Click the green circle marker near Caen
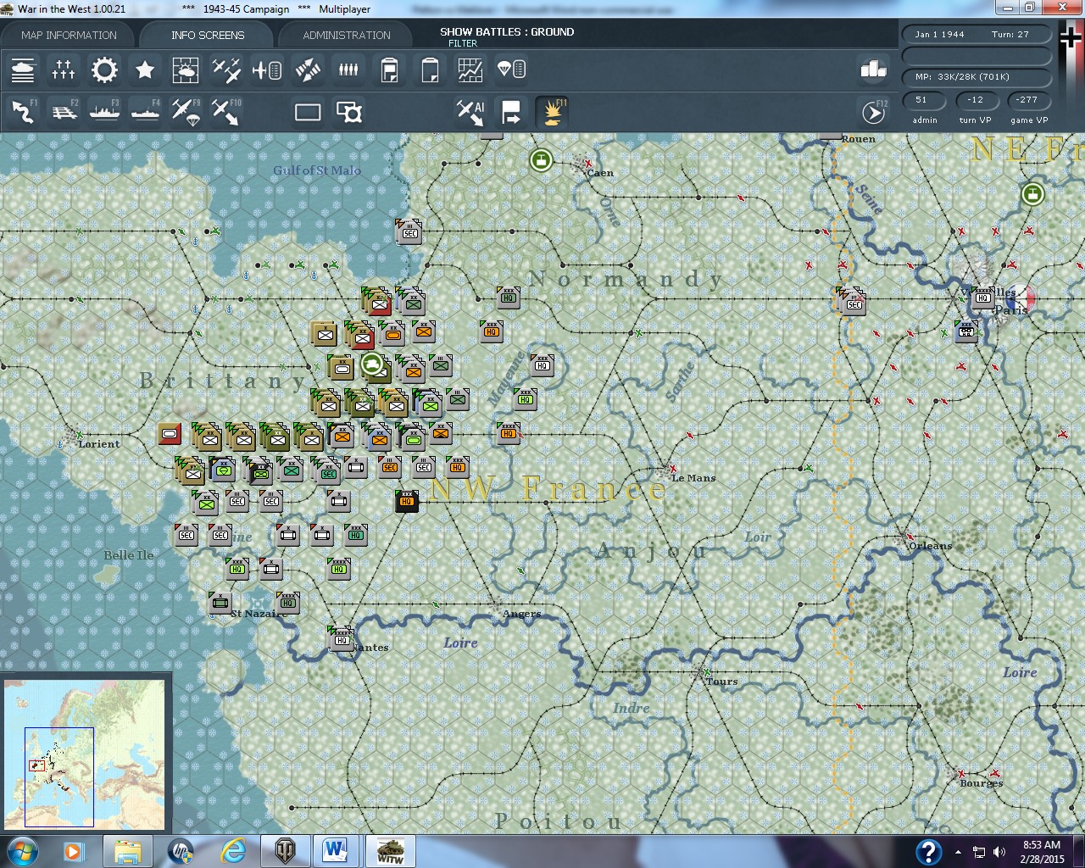The image size is (1085, 868). [541, 159]
